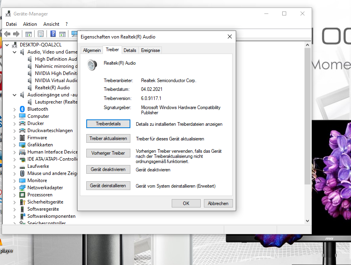Click the Properties sheet toolbar icon
Viewport: 351px width, 265px height.
click(41, 34)
